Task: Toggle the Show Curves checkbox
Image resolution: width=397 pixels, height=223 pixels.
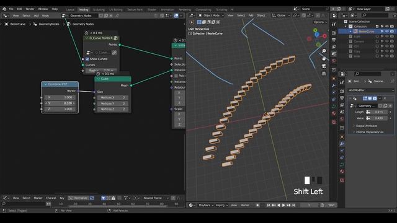Action: click(x=87, y=59)
